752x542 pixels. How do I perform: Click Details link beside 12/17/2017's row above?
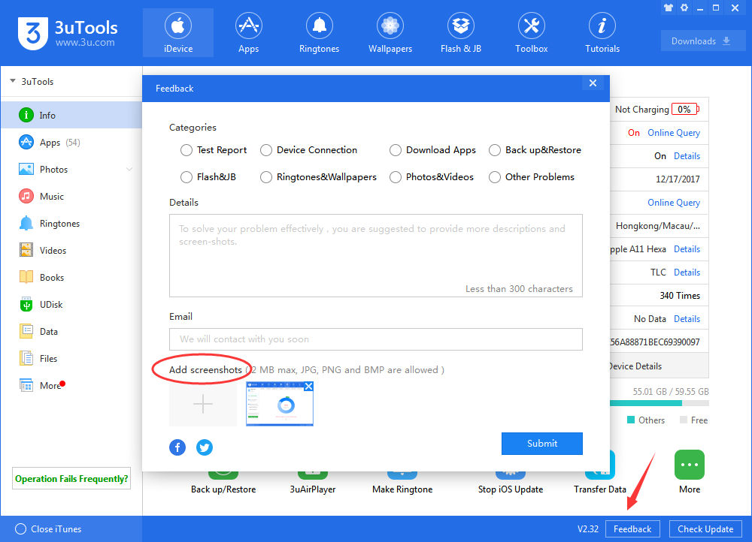687,156
